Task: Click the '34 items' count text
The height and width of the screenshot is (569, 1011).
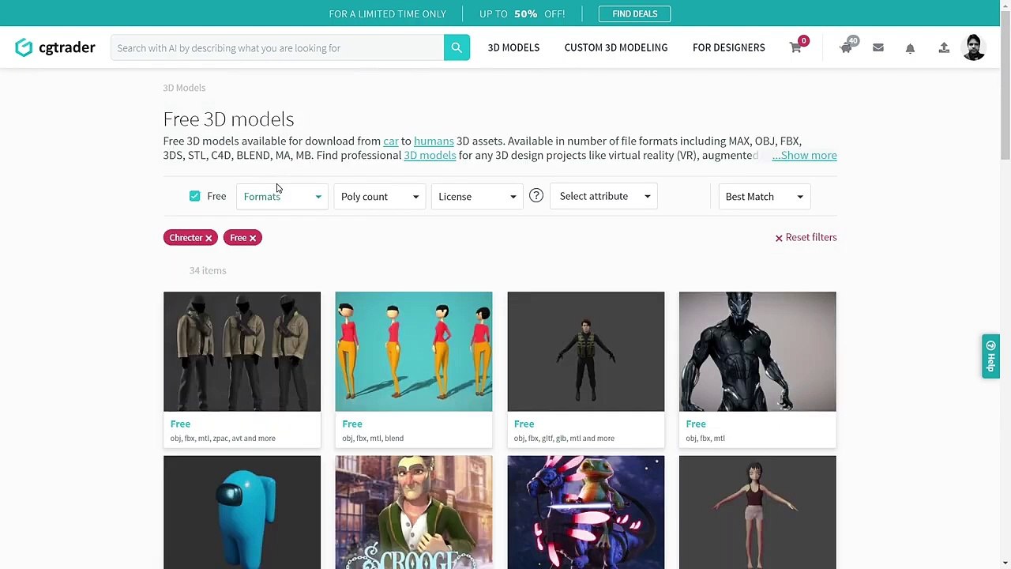Action: [x=208, y=270]
